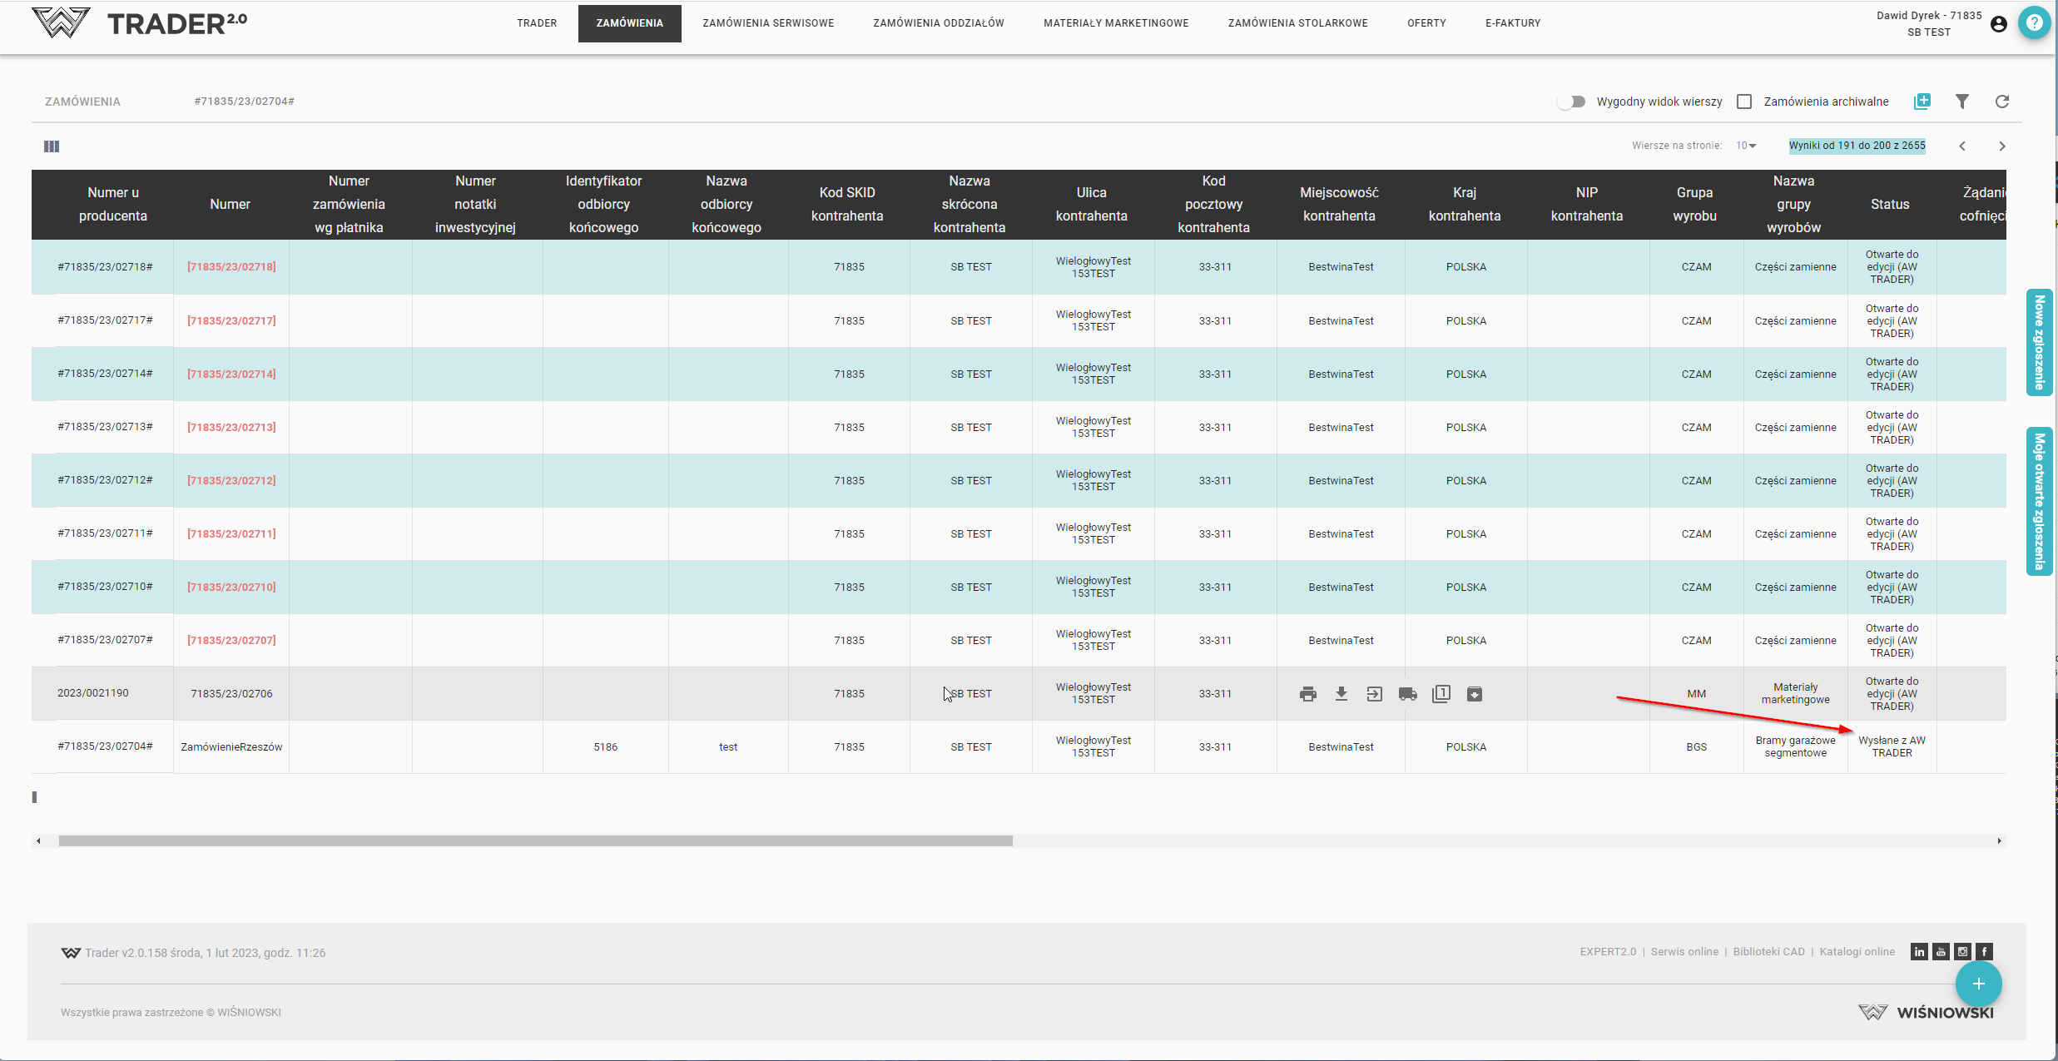Screen dimensions: 2058x1061
Task: Click the Nowe zgłoszenie side button
Action: pyautogui.click(x=2038, y=342)
